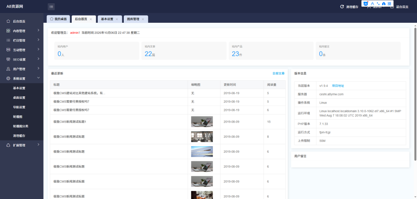Image resolution: width=417 pixels, height=199 pixels.
Task: Click the blue cloud icon in the floating toolbar
Action: point(384,4)
